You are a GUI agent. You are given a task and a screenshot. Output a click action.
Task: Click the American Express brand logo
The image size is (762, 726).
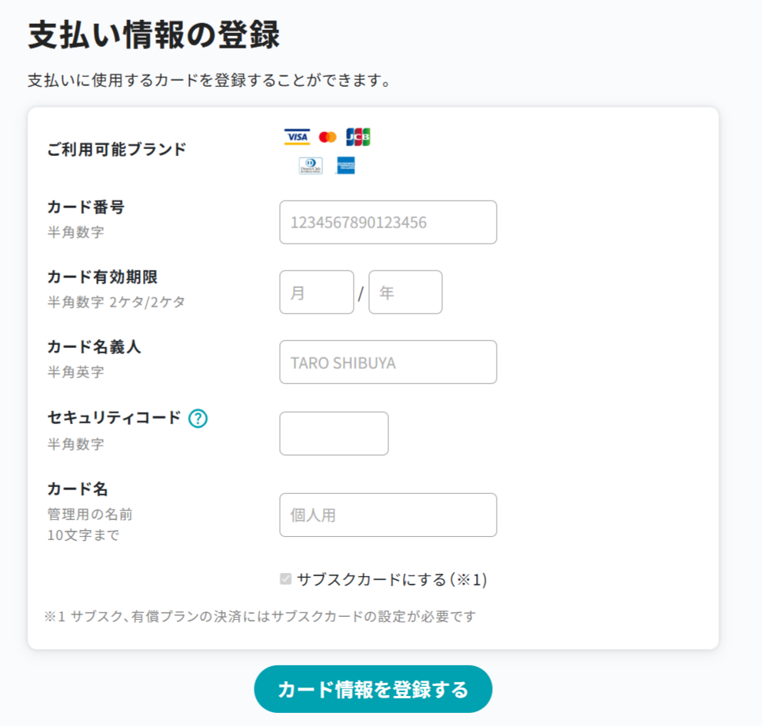(345, 165)
